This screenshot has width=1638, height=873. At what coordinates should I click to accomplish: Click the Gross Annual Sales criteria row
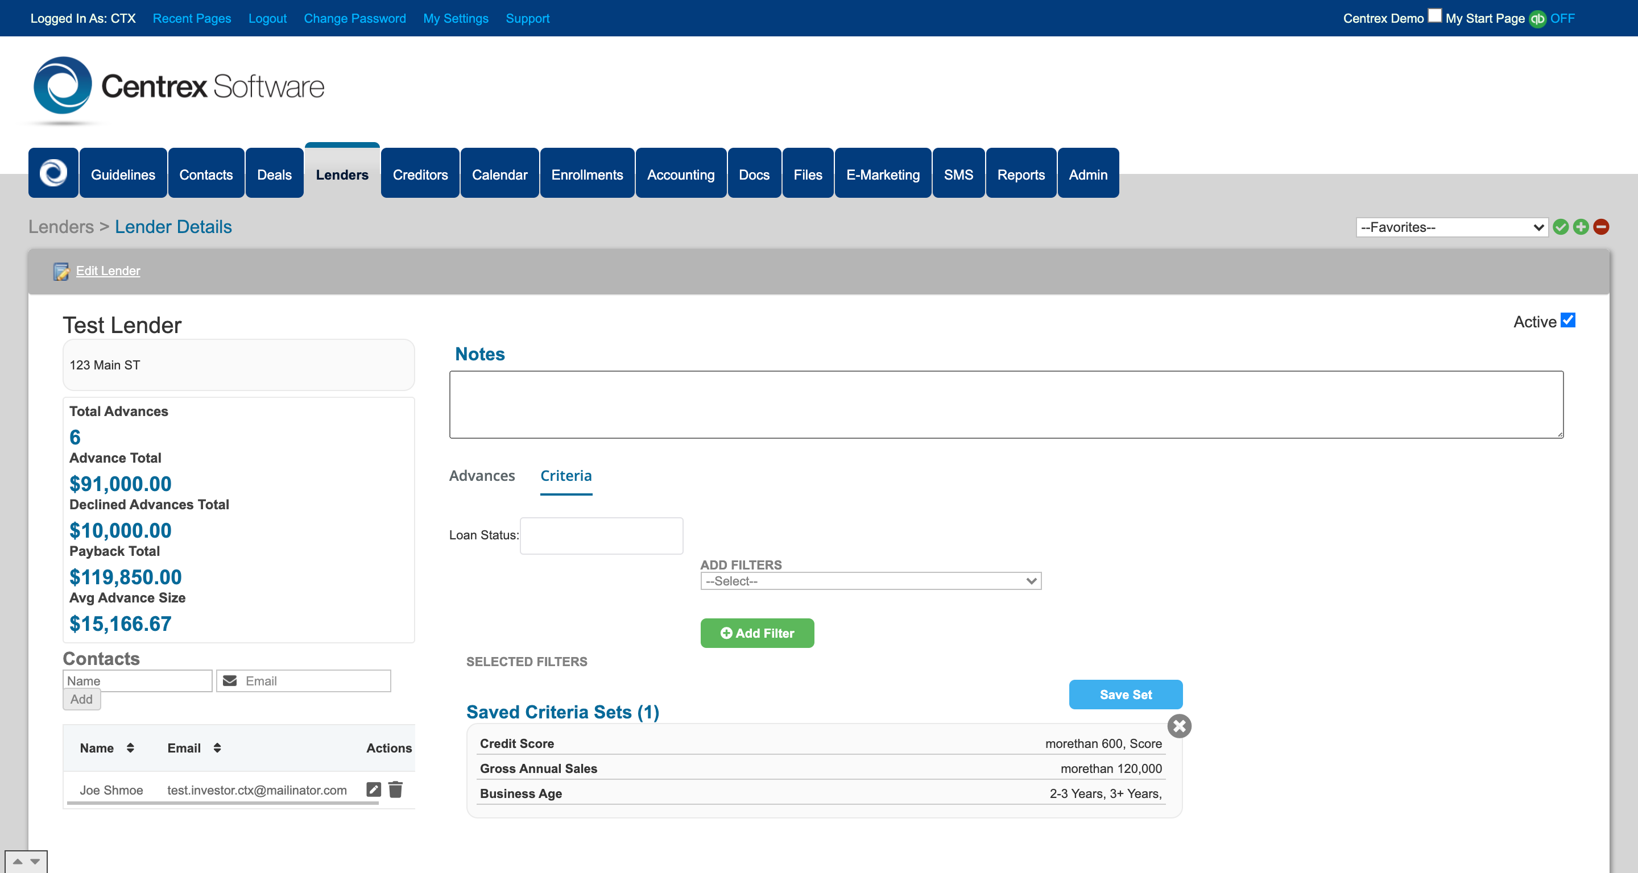click(x=820, y=768)
